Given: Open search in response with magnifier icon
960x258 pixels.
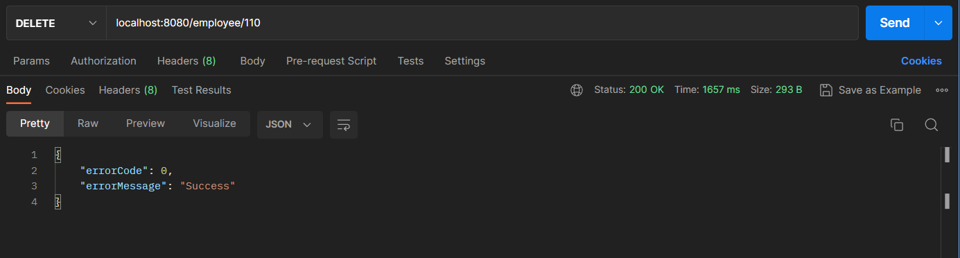Looking at the screenshot, I should click(932, 125).
